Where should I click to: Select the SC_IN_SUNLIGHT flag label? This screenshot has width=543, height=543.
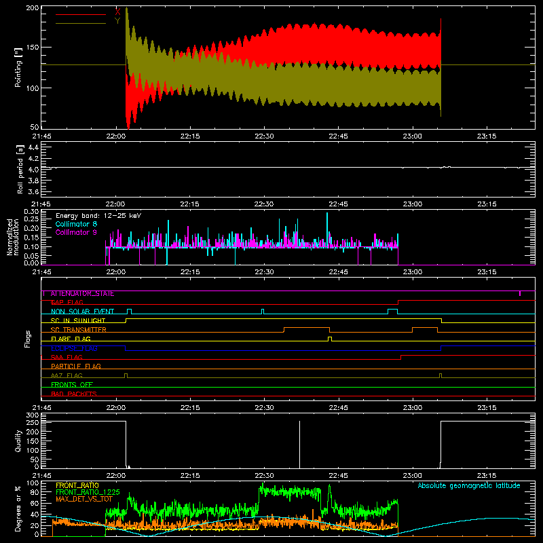pyautogui.click(x=78, y=320)
